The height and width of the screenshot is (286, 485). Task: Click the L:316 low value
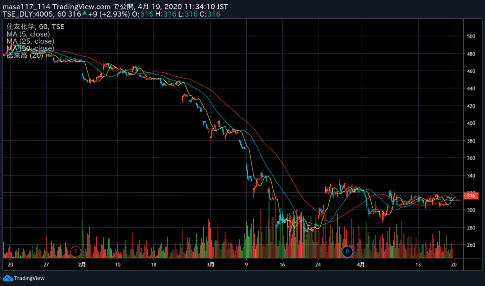[x=189, y=14]
